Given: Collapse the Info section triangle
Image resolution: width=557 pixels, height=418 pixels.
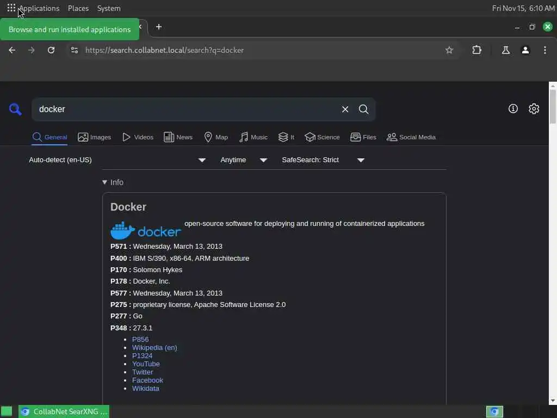Looking at the screenshot, I should click(x=104, y=182).
